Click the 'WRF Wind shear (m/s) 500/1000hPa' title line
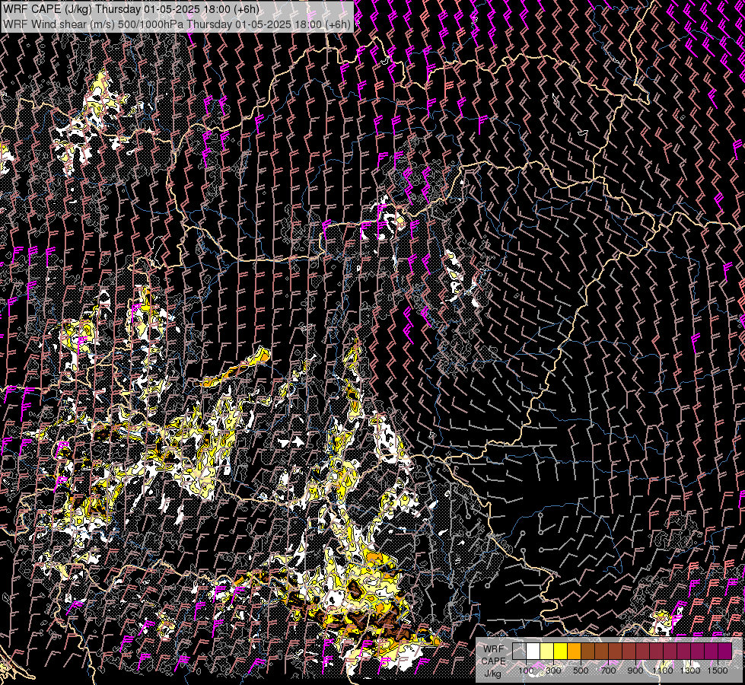Viewport: 745px width, 685px height. (x=177, y=24)
